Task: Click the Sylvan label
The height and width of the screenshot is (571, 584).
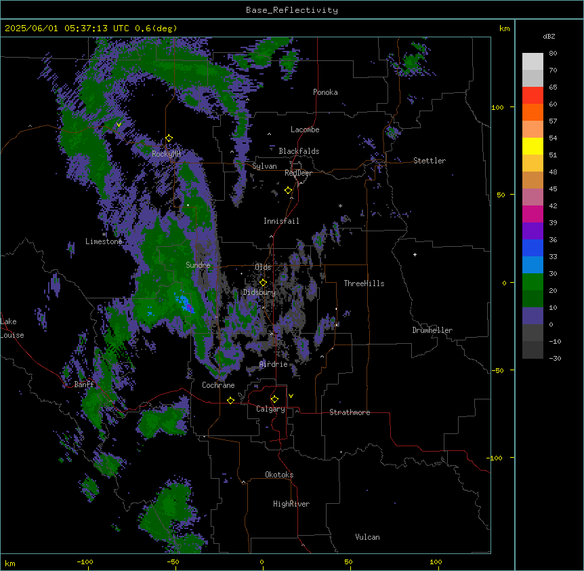Action: (264, 166)
